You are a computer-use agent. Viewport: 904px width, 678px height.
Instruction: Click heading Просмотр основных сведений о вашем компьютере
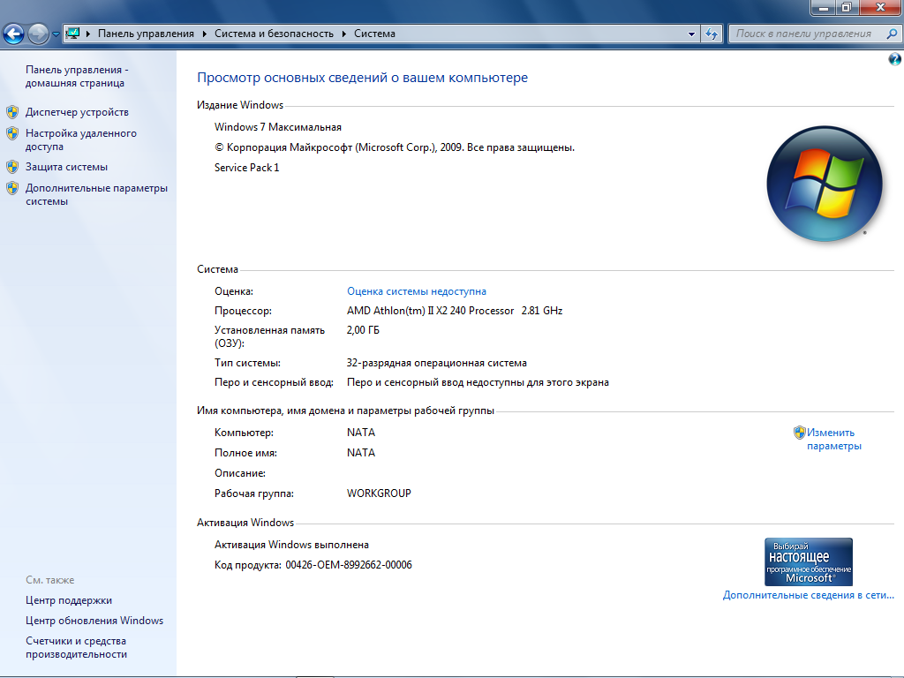click(x=362, y=78)
